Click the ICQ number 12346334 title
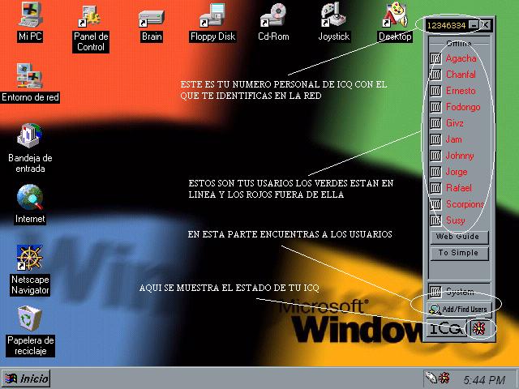Viewport: 519px width, 389px height. 446,25
